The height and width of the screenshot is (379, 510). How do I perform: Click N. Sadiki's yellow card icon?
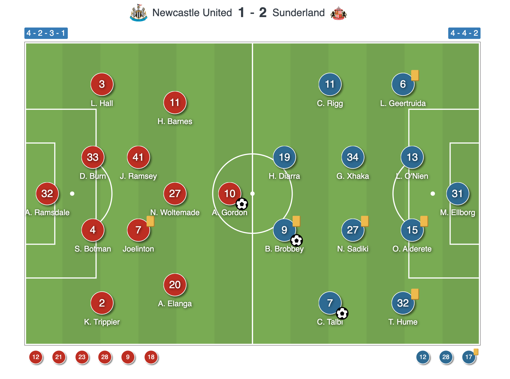pyautogui.click(x=365, y=221)
